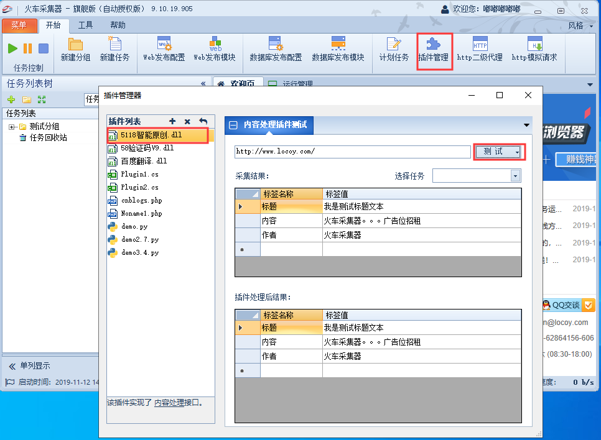The image size is (601, 440).
Task: Open the 选择任务 combo box
Action: [477, 176]
